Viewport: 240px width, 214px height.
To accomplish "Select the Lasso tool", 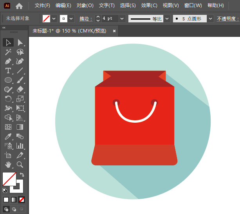I will 20,52.
